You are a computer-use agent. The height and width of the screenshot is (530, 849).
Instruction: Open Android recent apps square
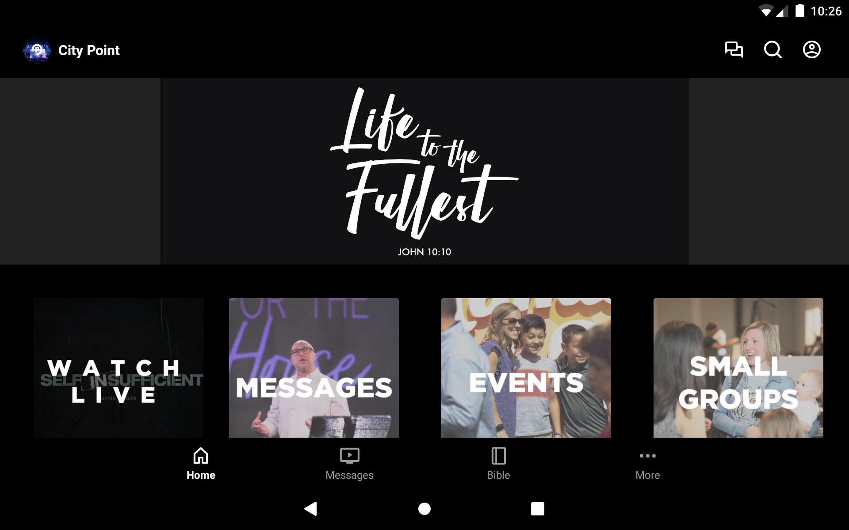click(538, 509)
